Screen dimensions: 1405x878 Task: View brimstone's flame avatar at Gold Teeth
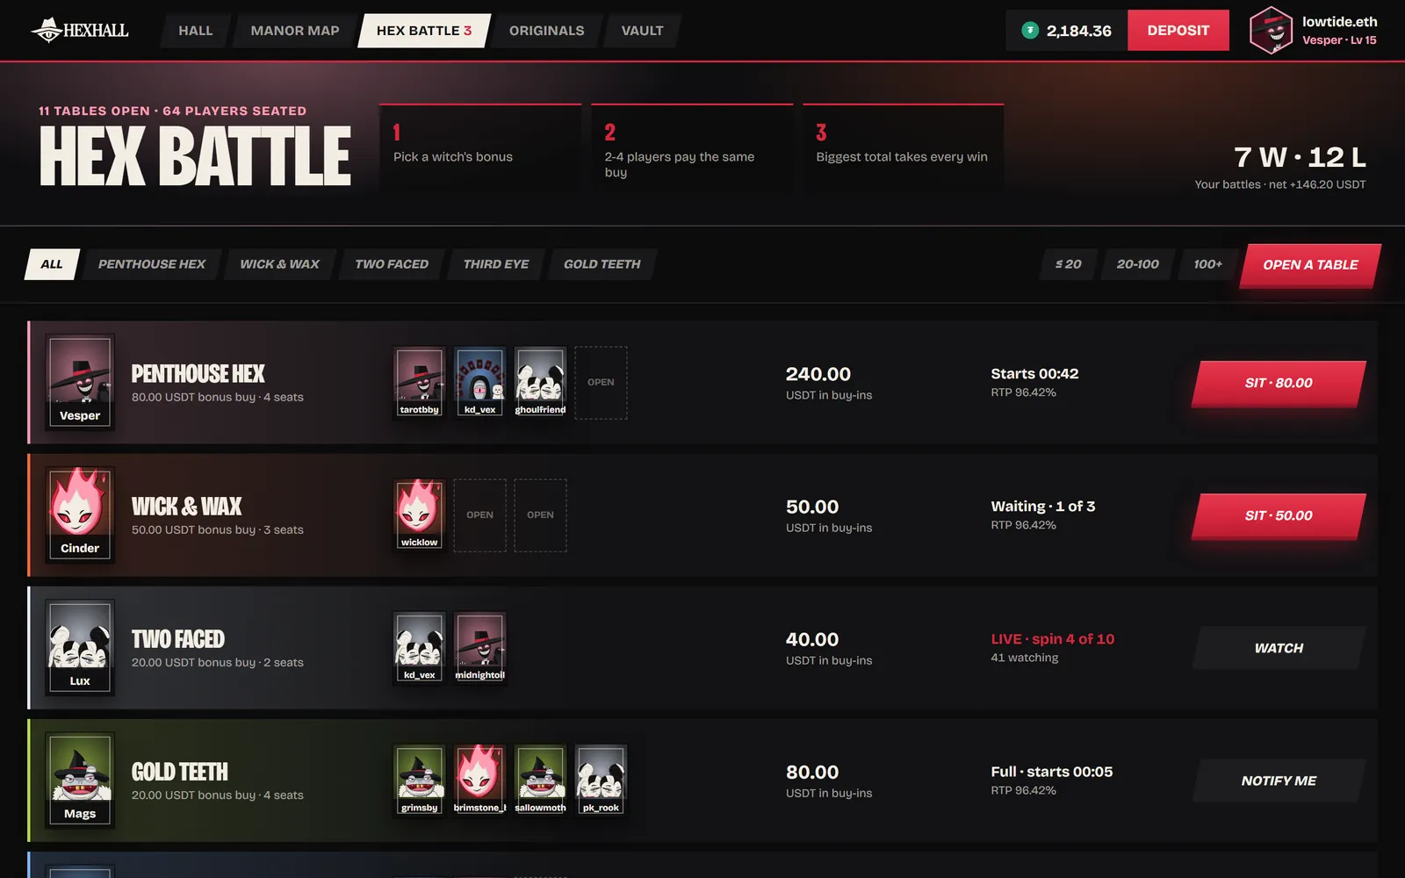tap(480, 780)
